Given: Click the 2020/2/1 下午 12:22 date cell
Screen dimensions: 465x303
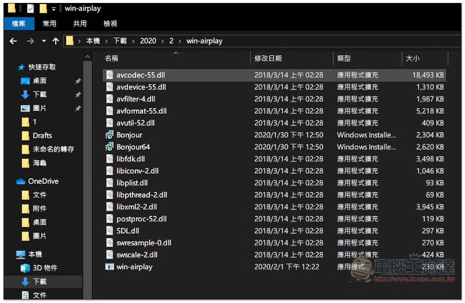Looking at the screenshot, I should [287, 267].
